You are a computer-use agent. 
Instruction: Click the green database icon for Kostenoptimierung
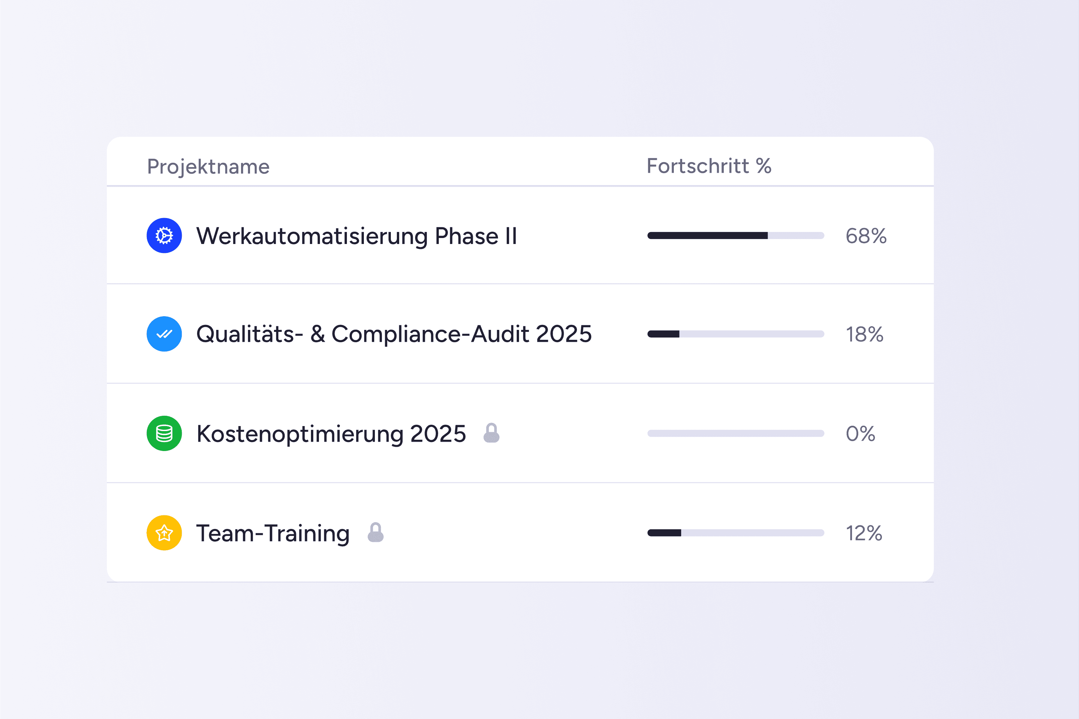164,433
